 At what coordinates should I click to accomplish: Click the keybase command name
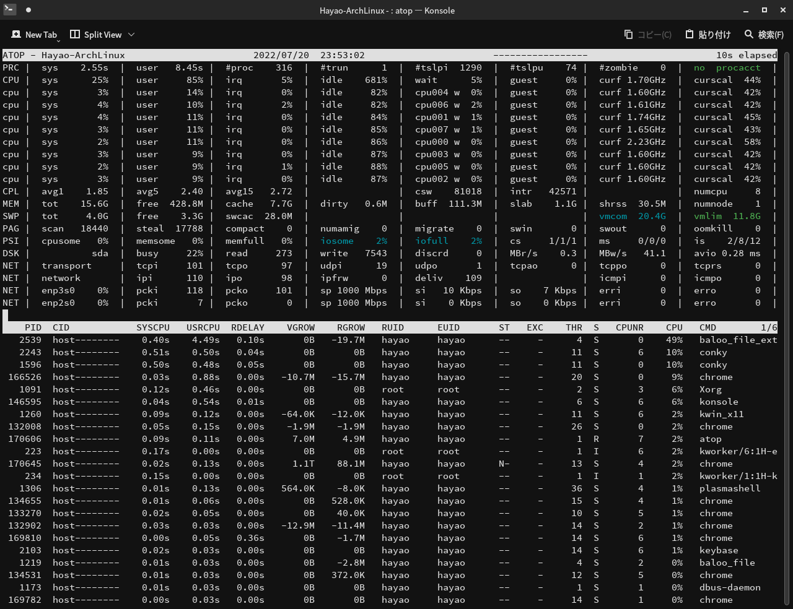pyautogui.click(x=719, y=550)
